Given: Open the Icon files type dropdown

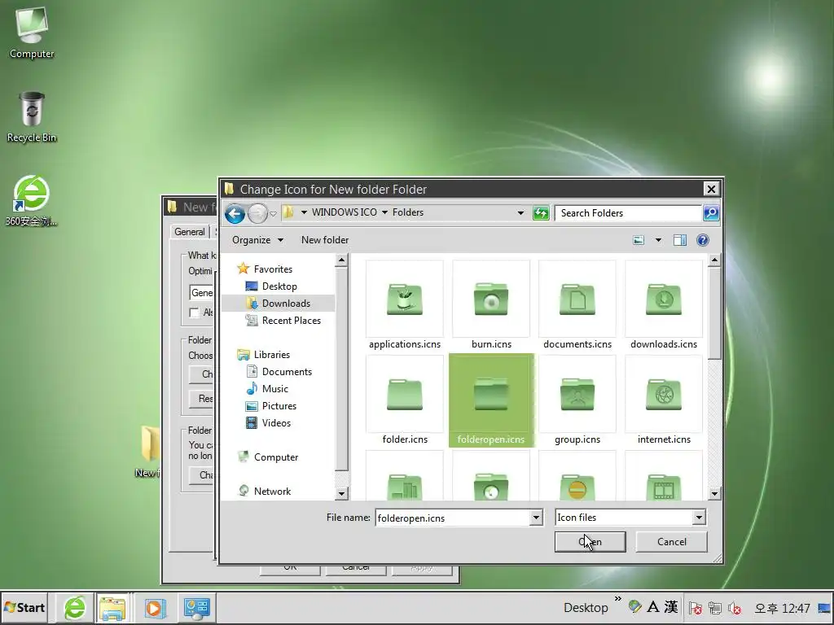Looking at the screenshot, I should tap(698, 517).
